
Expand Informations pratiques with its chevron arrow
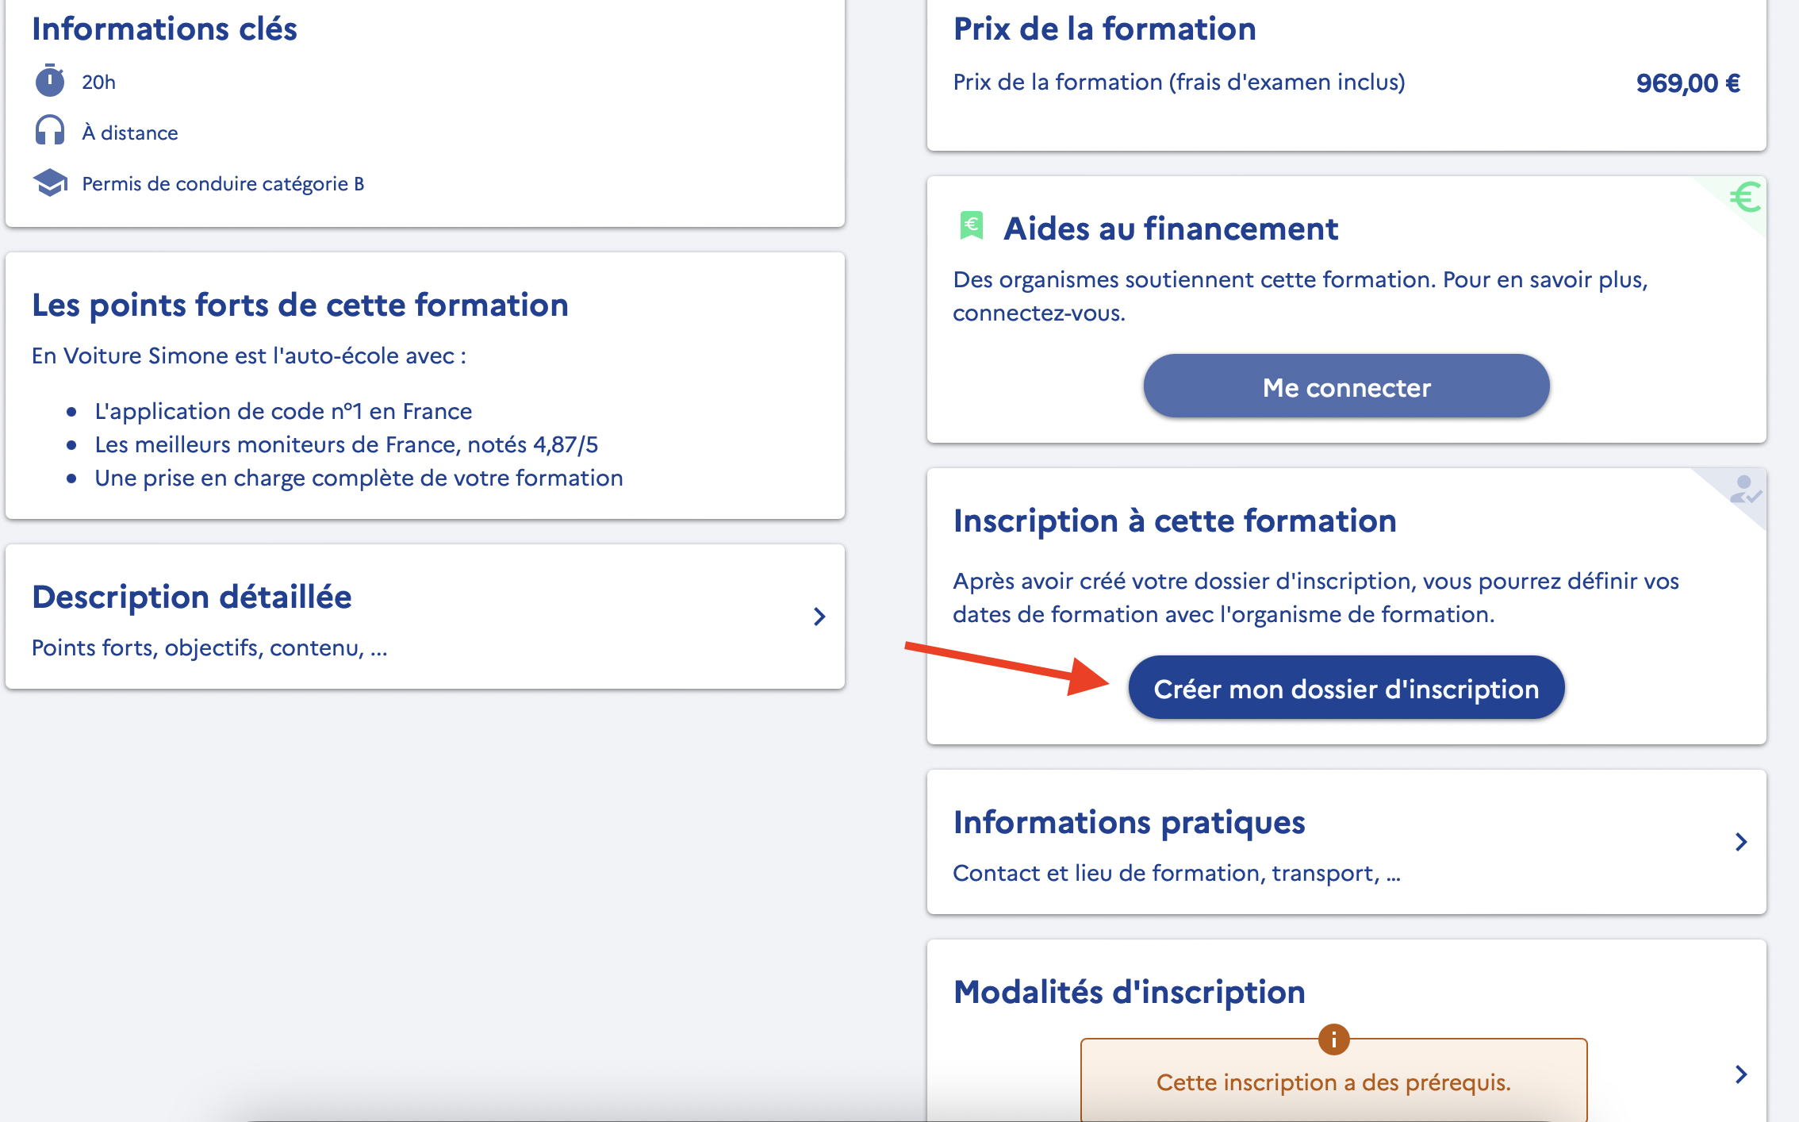click(x=1741, y=842)
